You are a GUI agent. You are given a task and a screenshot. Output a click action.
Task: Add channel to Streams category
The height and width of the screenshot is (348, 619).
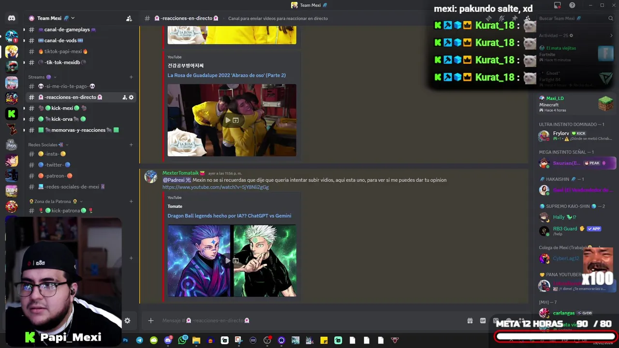131,77
